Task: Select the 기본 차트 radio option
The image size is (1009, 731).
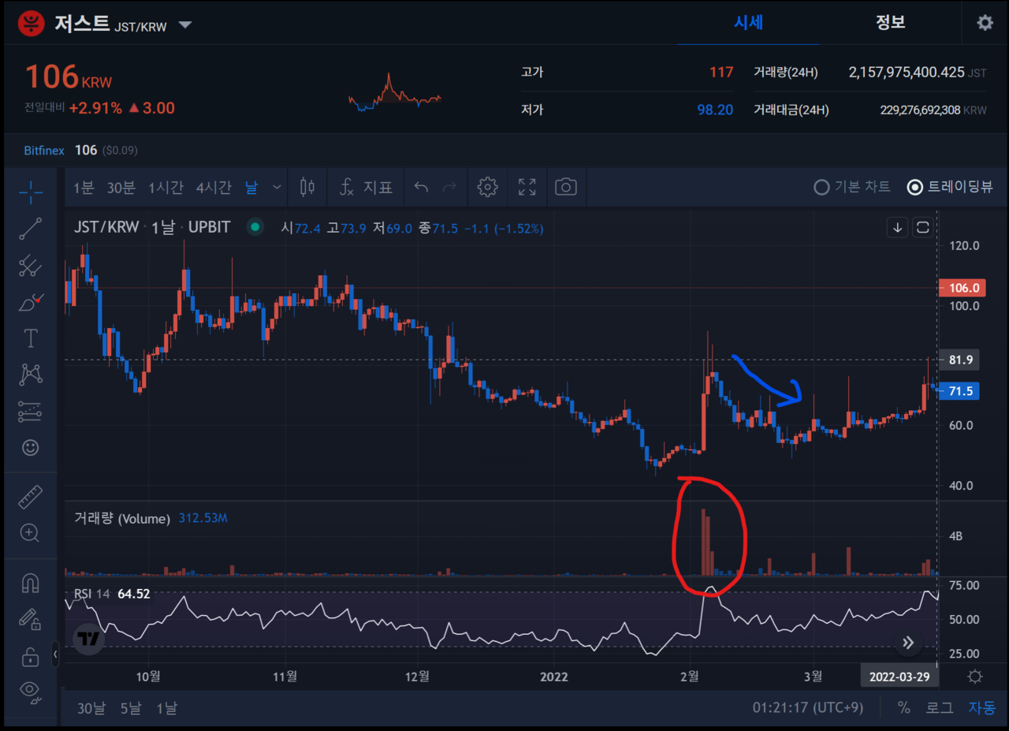Action: pyautogui.click(x=821, y=187)
